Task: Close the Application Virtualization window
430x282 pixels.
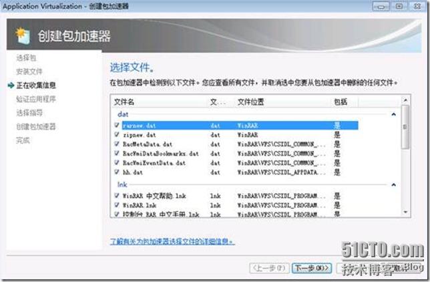Action: pos(417,6)
